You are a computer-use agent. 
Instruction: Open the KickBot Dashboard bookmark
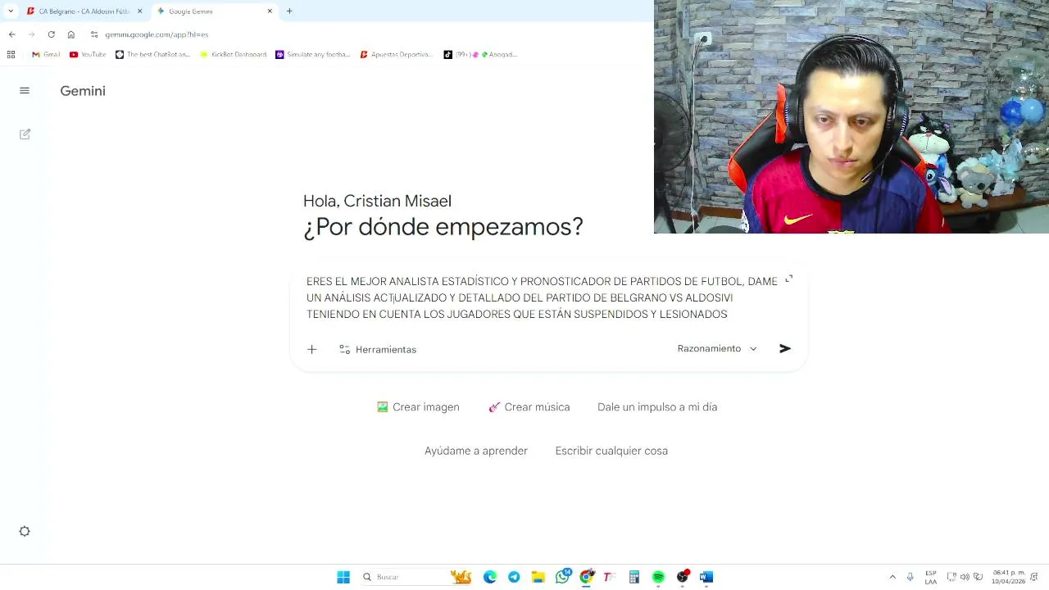pyautogui.click(x=233, y=55)
